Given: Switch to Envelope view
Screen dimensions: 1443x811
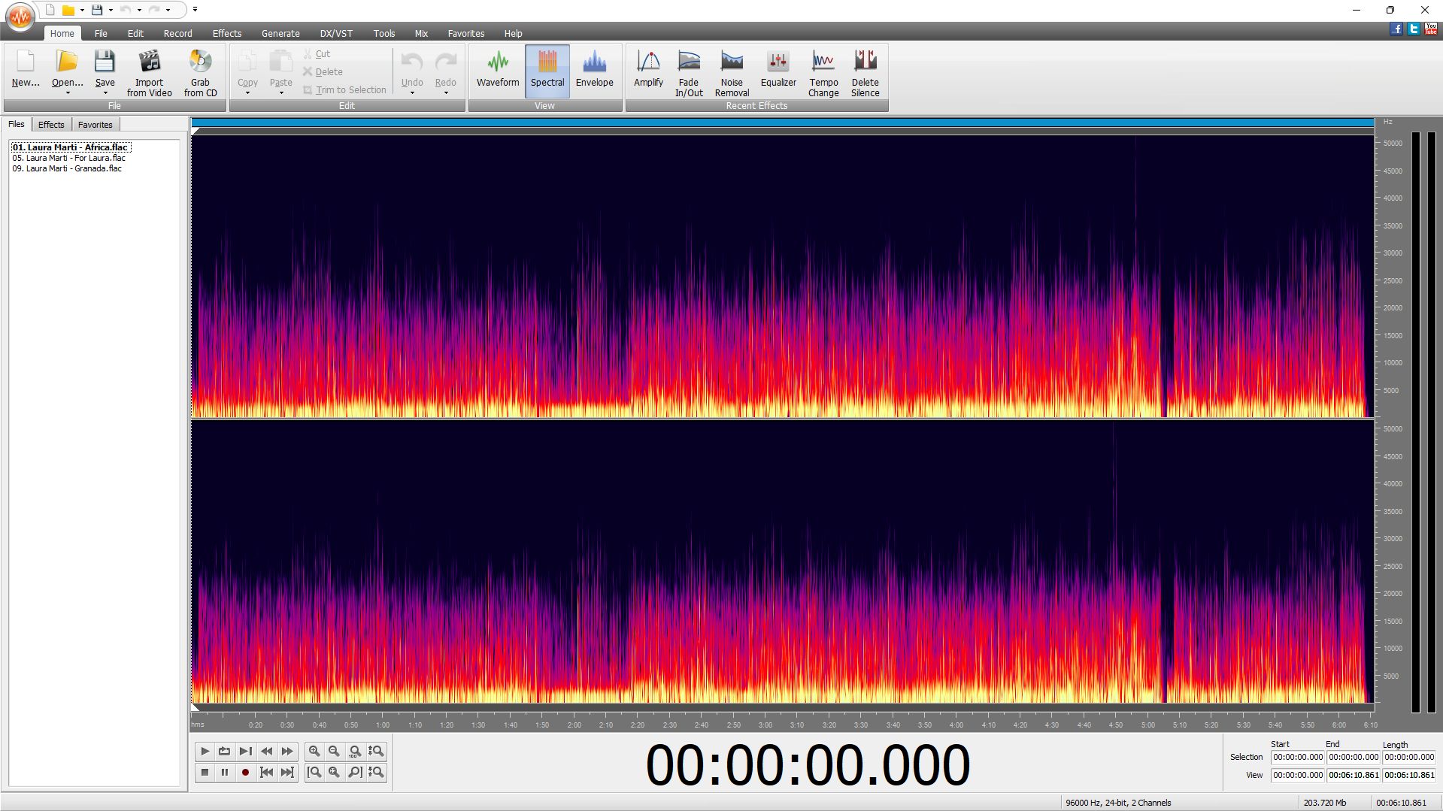Looking at the screenshot, I should [594, 70].
